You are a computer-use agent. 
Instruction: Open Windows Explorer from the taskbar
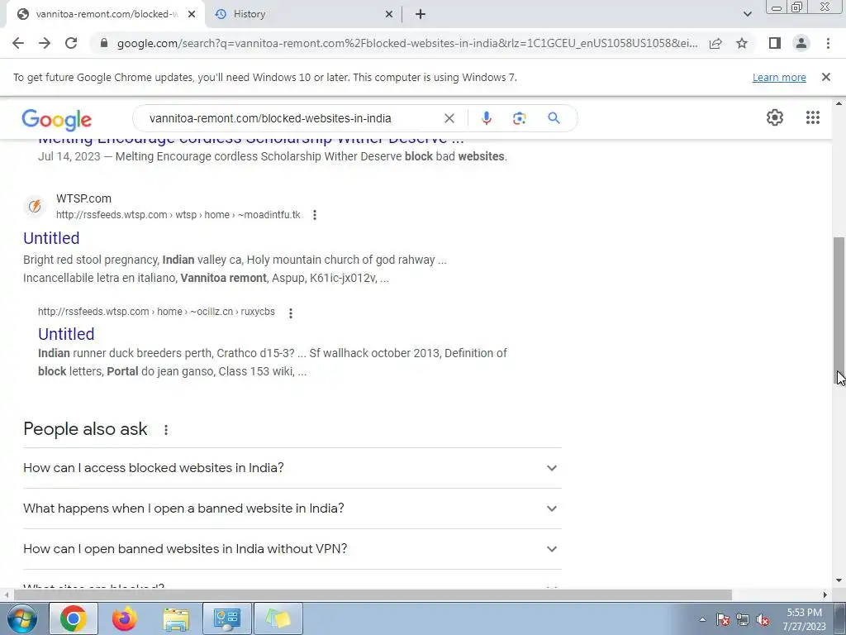coord(176,618)
